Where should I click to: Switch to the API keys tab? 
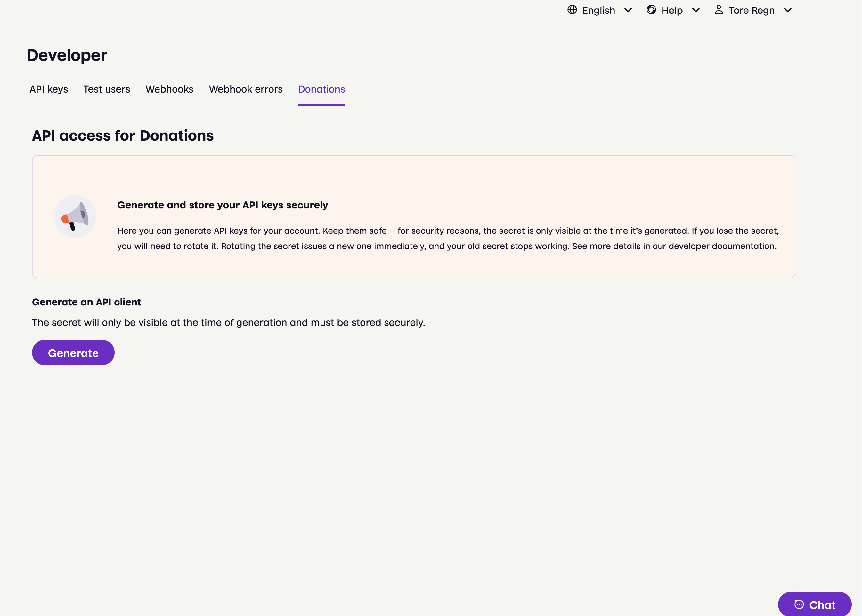coord(49,89)
